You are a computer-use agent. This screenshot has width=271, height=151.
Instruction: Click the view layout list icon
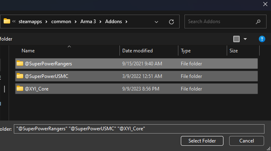click(236, 39)
